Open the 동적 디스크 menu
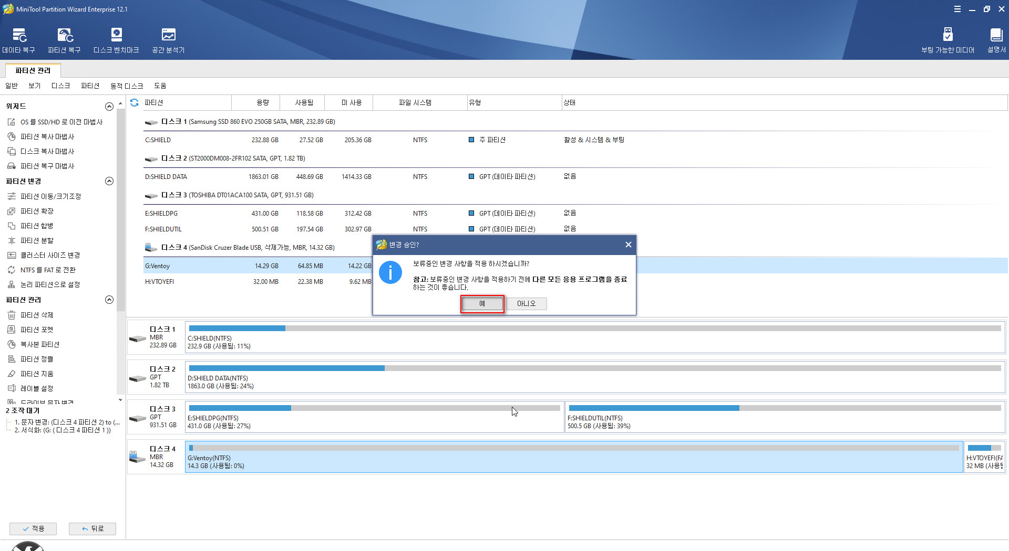This screenshot has width=1009, height=551. (x=127, y=86)
